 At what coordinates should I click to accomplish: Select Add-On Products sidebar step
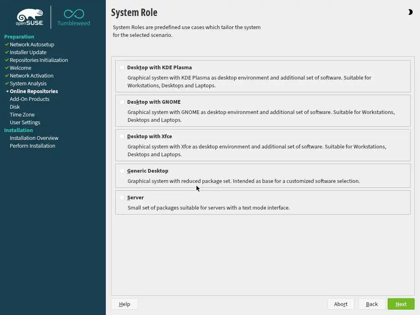[30, 99]
